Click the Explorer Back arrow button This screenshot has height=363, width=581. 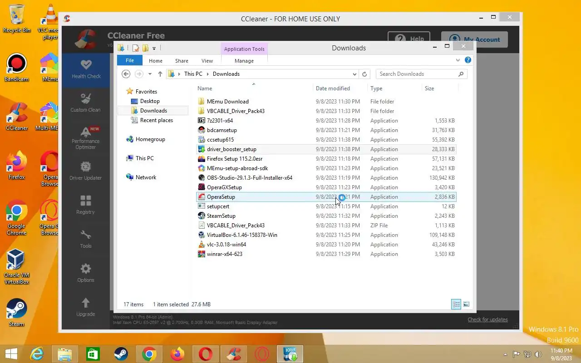(x=126, y=74)
